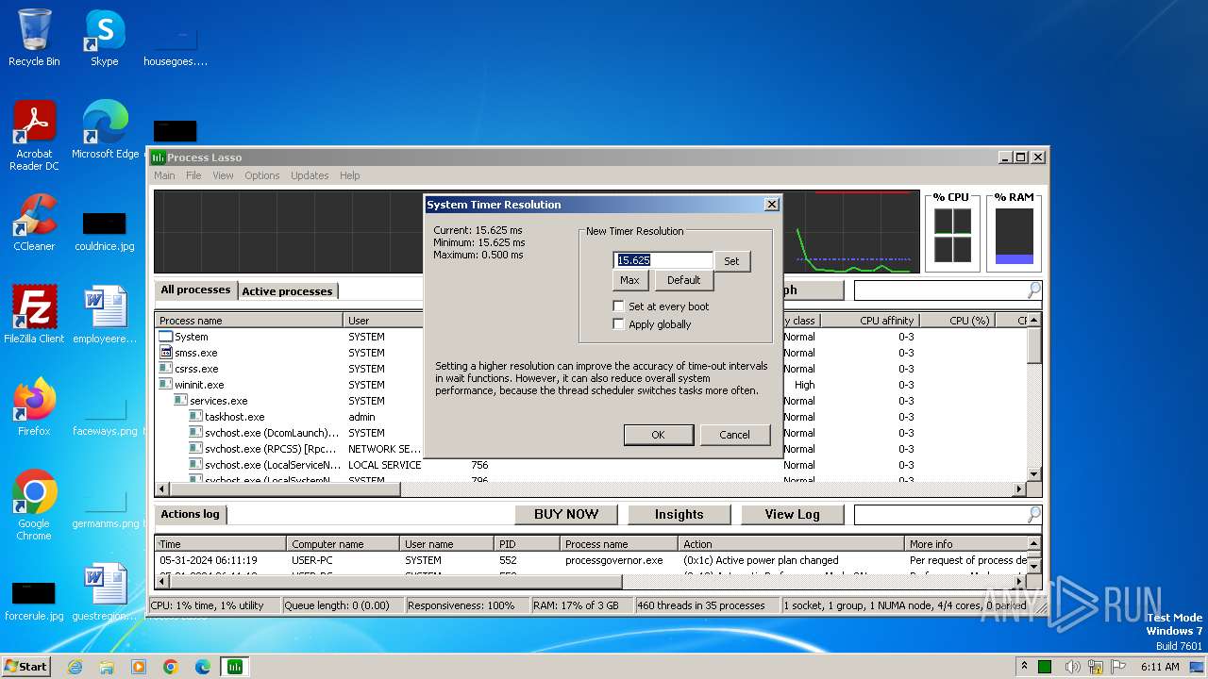Open the employeere Word document icon

(x=105, y=315)
